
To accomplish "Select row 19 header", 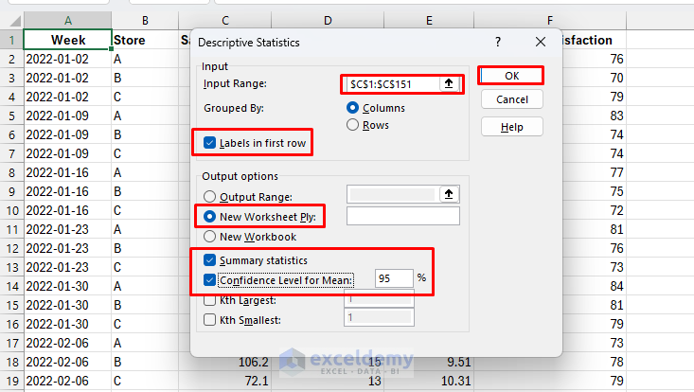I will tap(11, 381).
